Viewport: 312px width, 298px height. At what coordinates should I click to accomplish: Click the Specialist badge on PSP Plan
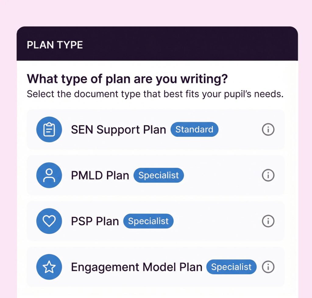coord(148,221)
